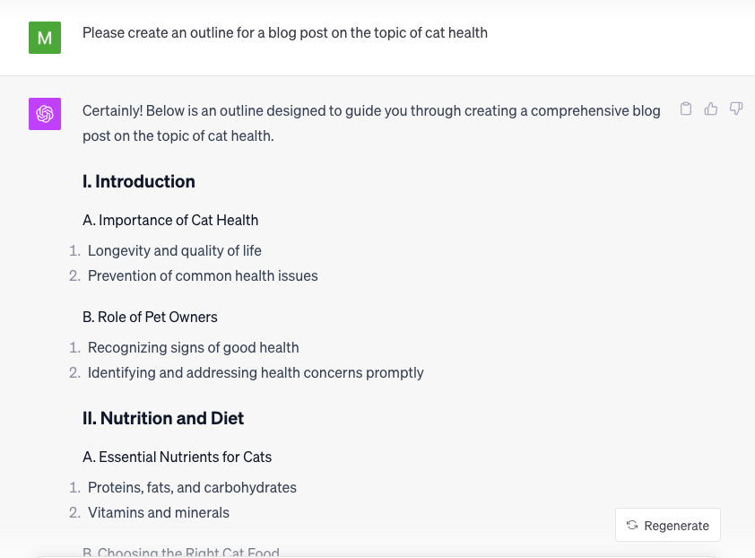Viewport: 755px width, 558px height.
Task: Click the thumbs up icon
Action: click(711, 109)
